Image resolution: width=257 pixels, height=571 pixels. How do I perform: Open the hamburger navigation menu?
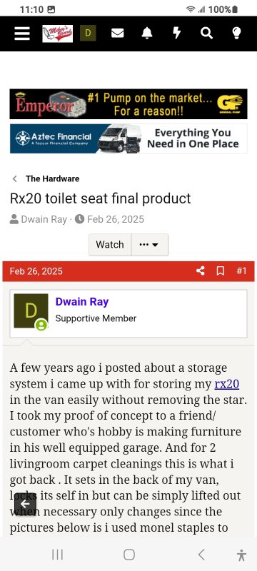click(22, 34)
